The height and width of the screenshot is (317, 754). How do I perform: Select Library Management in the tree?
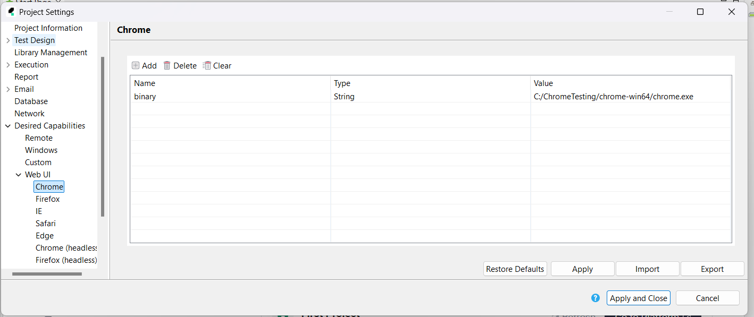(51, 53)
